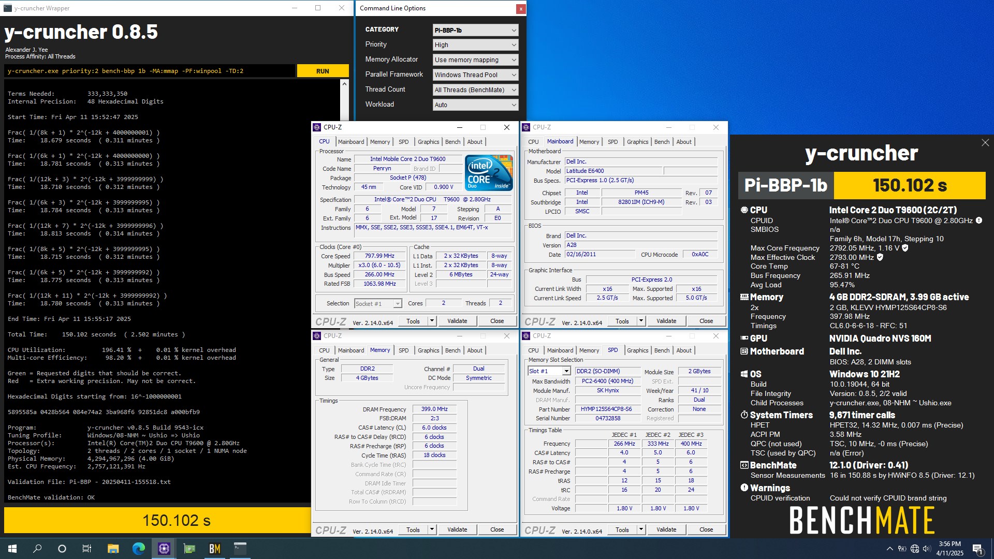Click the RUN button

click(323, 71)
